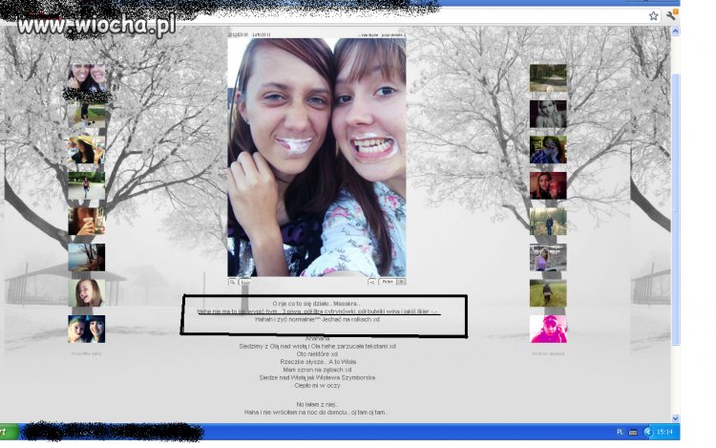The height and width of the screenshot is (448, 716).
Task: Click the caption under the right thumbnail column
Action: (548, 353)
